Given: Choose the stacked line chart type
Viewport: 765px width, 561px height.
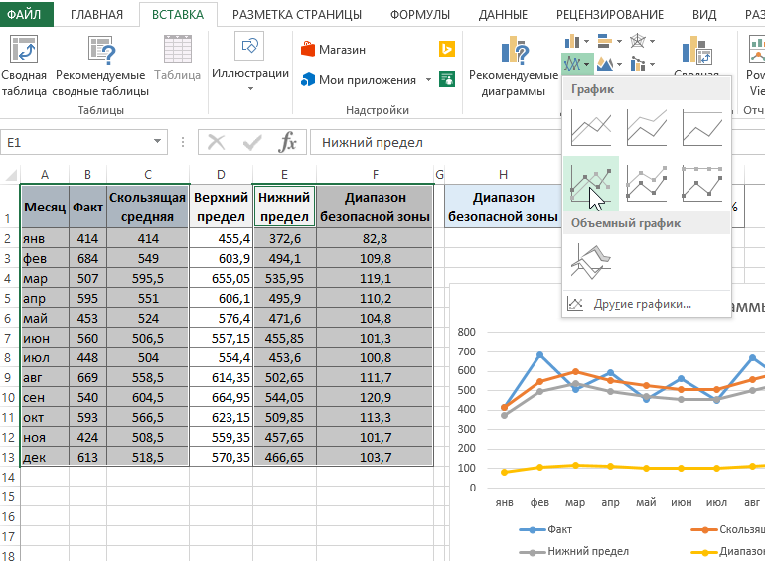Looking at the screenshot, I should click(647, 128).
